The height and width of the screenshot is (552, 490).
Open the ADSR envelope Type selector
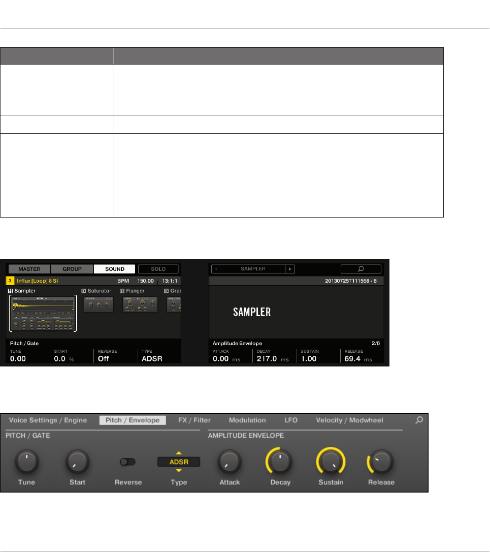click(x=179, y=462)
